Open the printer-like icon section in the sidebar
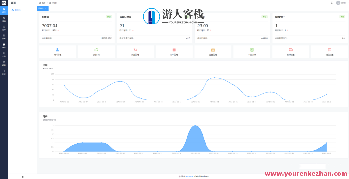Screen dimensions: 349x179 [4, 46]
